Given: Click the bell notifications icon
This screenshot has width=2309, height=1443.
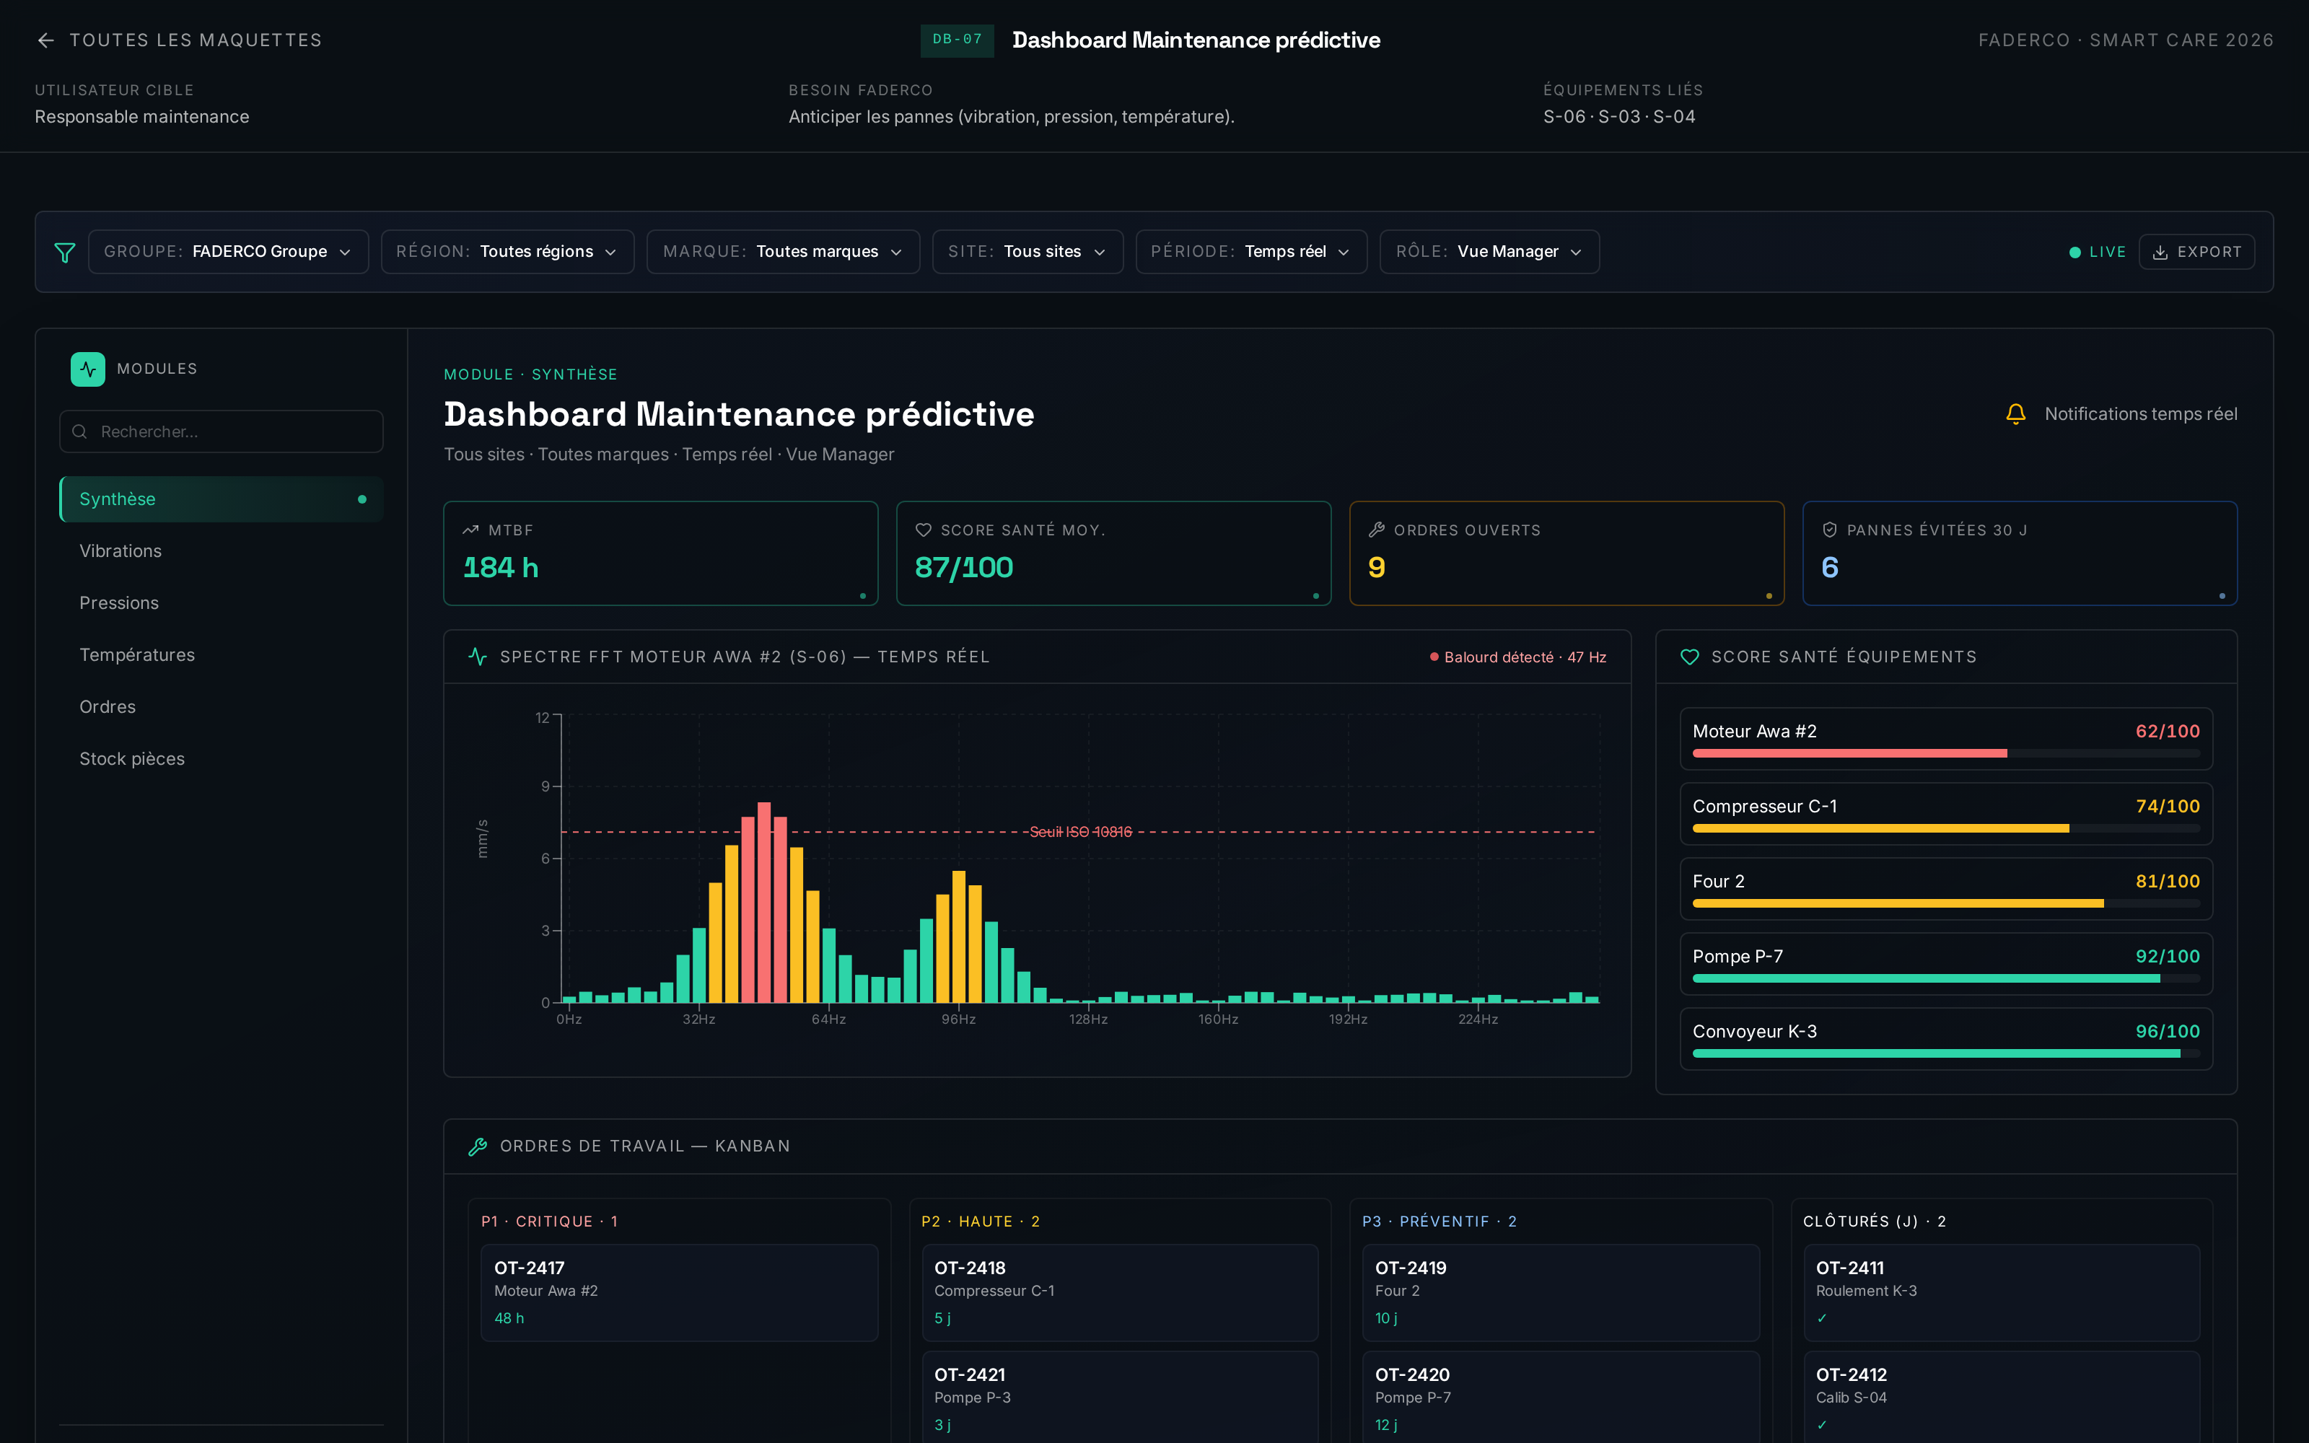Looking at the screenshot, I should click(2015, 414).
